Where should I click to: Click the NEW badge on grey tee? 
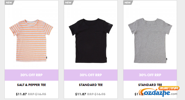tap(128, 3)
